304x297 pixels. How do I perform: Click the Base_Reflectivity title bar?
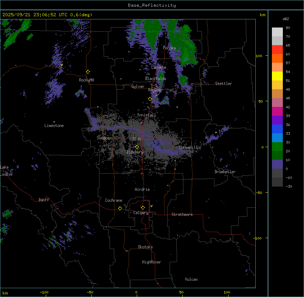point(152,5)
